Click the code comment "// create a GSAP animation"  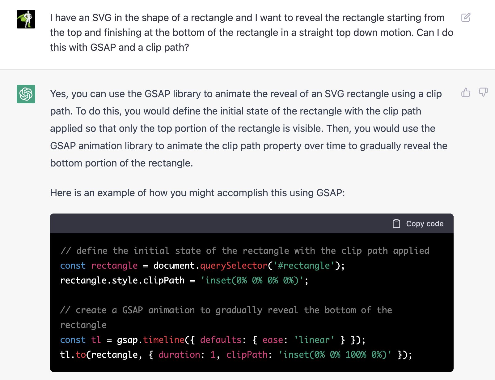point(226,317)
